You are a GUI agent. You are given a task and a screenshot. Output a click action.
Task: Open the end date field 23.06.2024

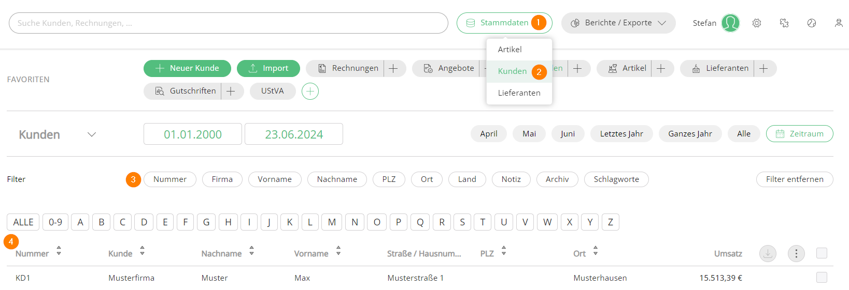coord(294,134)
